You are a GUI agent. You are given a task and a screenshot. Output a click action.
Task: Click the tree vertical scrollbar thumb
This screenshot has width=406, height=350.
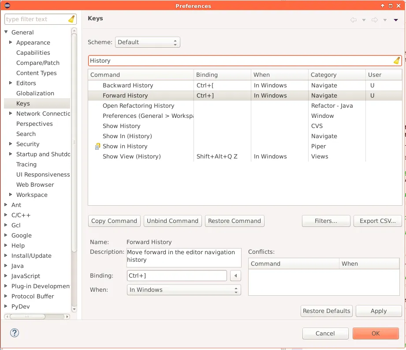[74, 143]
